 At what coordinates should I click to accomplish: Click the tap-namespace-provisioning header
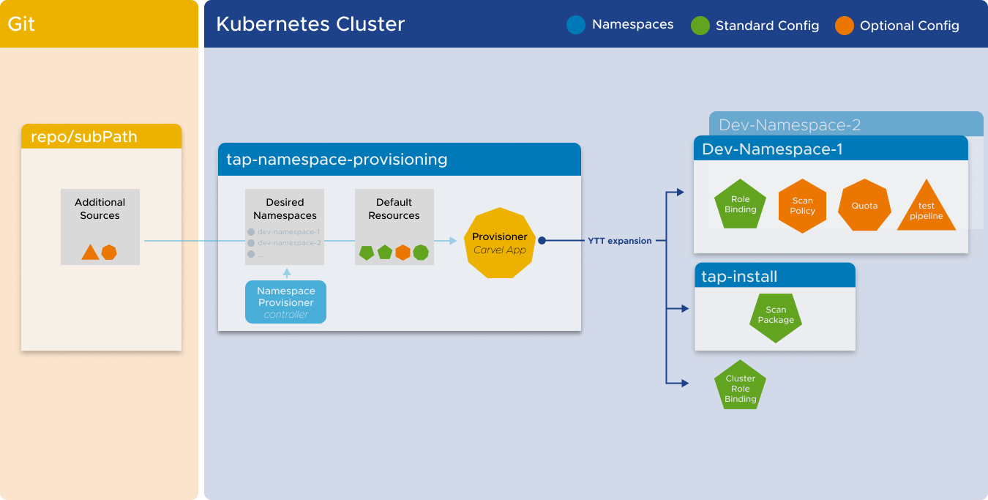point(400,159)
